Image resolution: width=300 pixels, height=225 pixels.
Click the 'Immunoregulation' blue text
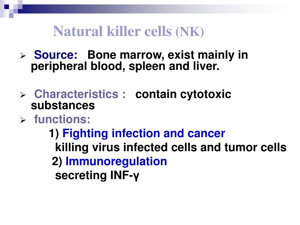coord(116,161)
